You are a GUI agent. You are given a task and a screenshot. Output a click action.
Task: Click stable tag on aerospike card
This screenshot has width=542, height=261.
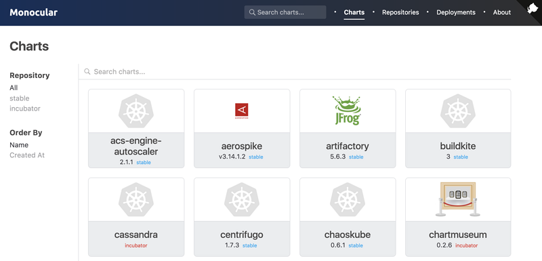pos(256,157)
